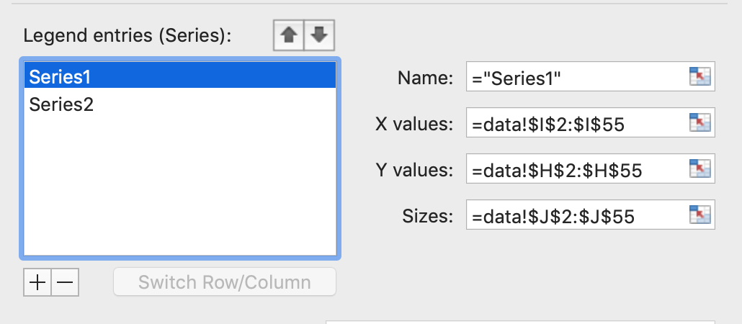Screen dimensions: 742x324
Task: Click the Sizes label text
Action: click(428, 216)
